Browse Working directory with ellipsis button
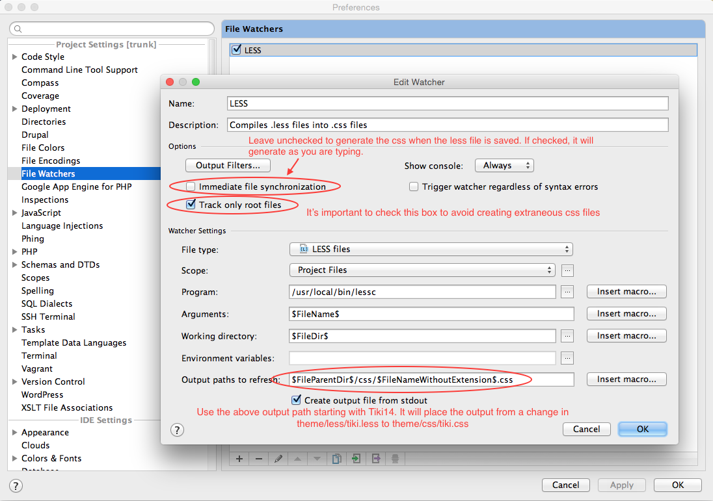Image resolution: width=713 pixels, height=501 pixels. point(567,336)
